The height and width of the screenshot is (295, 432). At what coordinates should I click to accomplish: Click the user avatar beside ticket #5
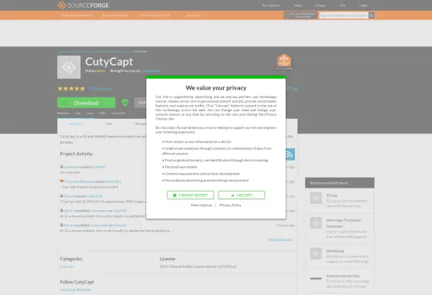62,167
